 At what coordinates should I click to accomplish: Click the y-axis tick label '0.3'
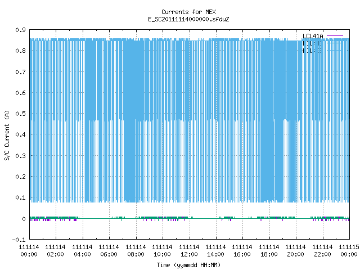[20, 156]
